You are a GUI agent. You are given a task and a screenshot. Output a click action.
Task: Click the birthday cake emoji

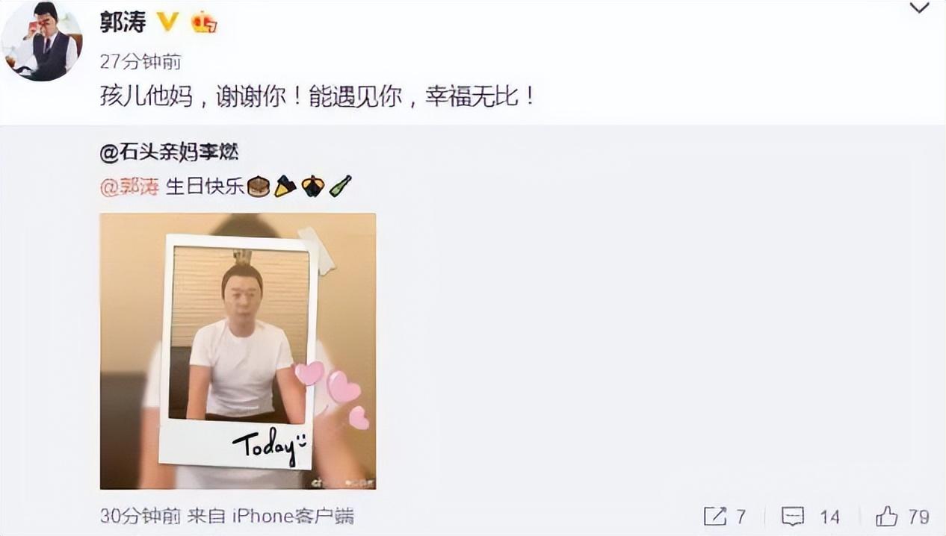tap(259, 186)
